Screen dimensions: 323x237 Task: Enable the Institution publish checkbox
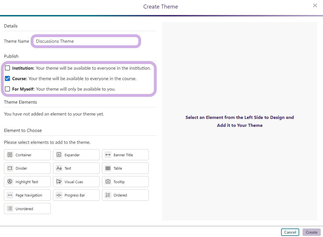tap(7, 68)
